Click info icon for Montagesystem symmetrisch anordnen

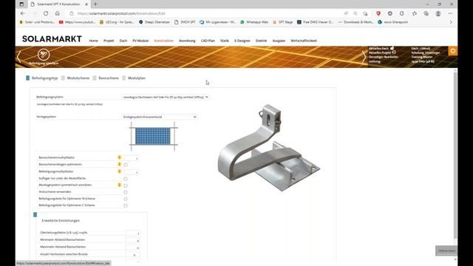click(120, 185)
